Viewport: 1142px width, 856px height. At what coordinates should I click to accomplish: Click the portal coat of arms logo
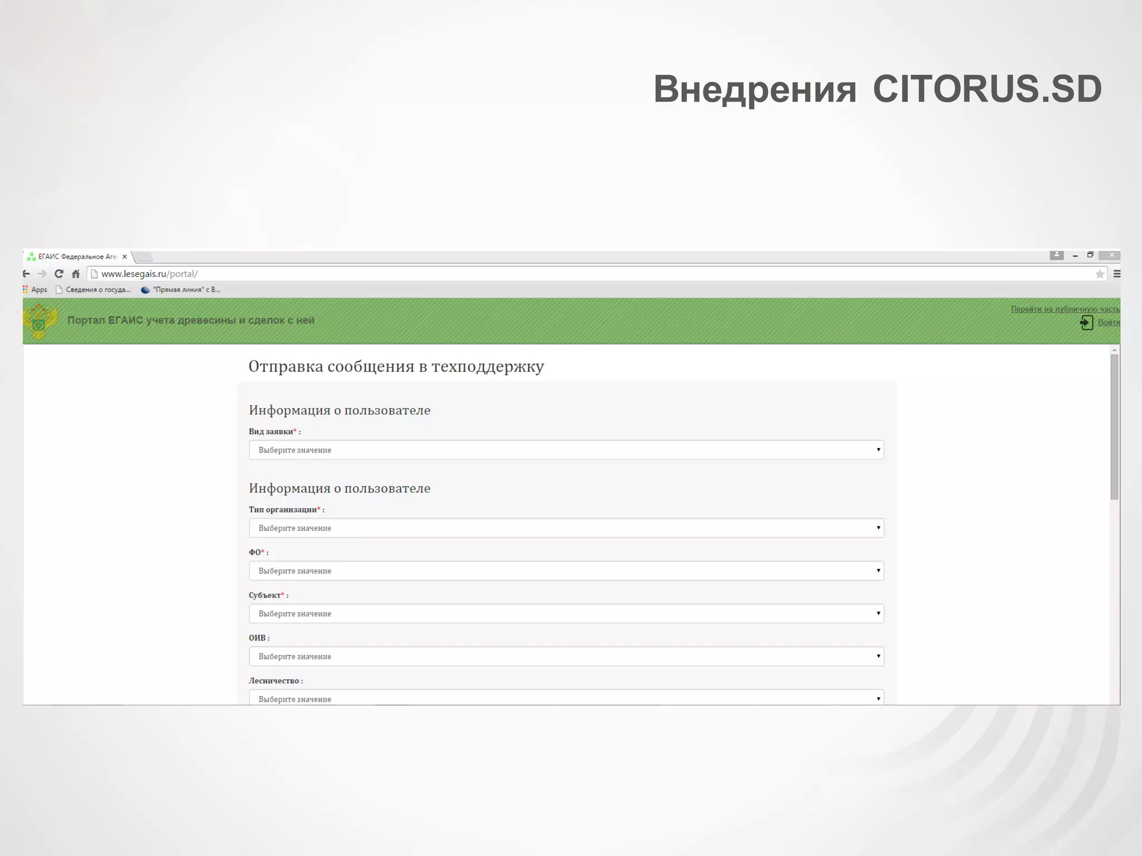(x=40, y=321)
